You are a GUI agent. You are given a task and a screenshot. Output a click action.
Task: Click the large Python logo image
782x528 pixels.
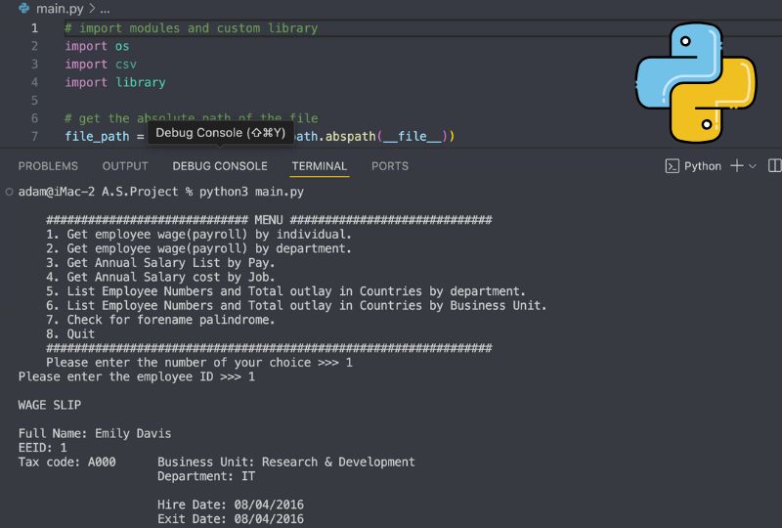coord(696,83)
